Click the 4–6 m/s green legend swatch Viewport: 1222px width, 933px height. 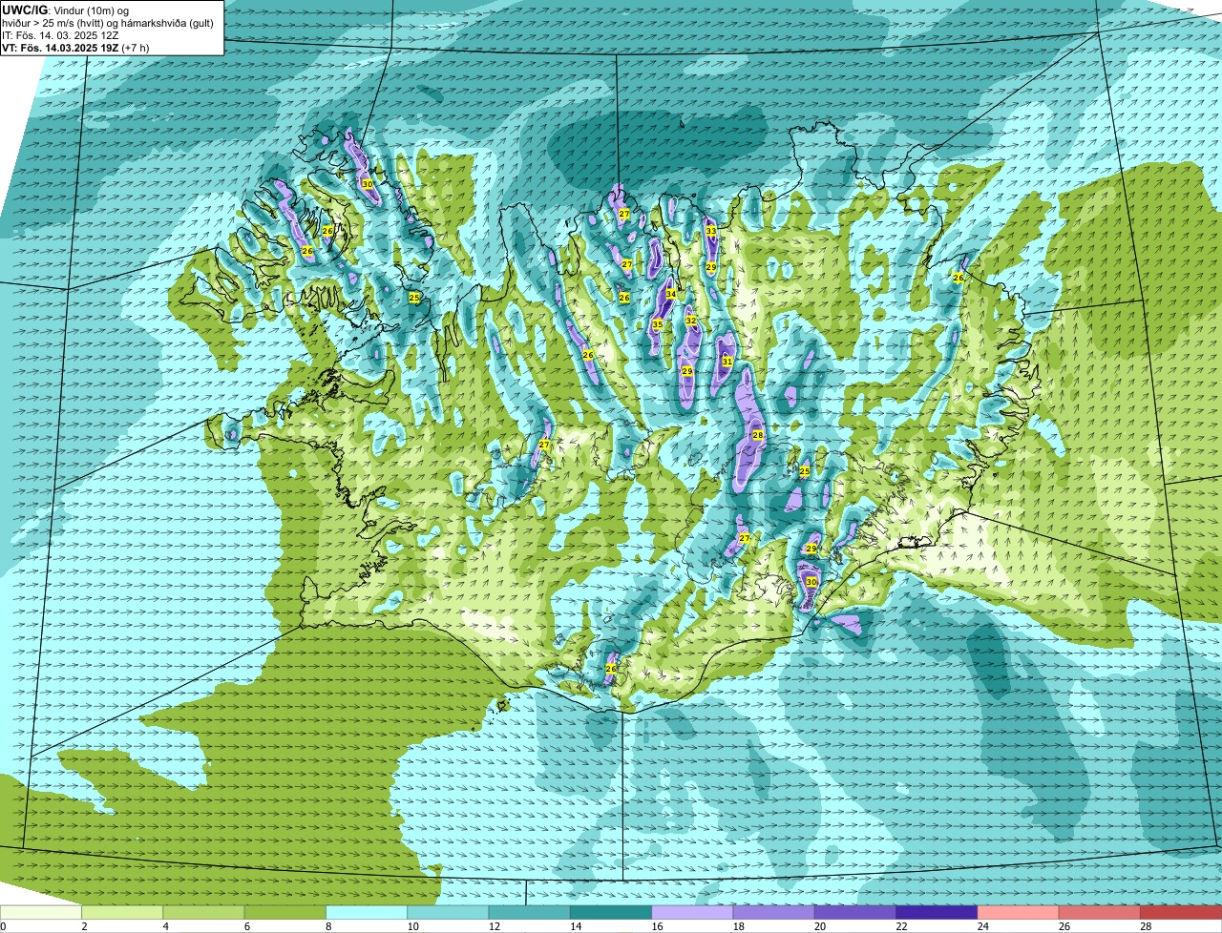coord(203,912)
